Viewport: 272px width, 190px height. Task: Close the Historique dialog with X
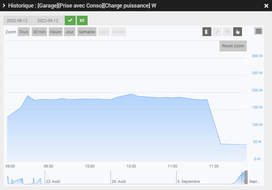(x=266, y=6)
